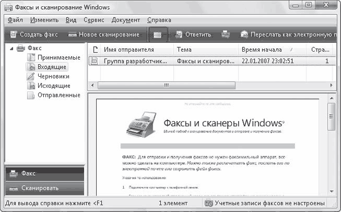Image resolution: width=341 pixels, height=212 pixels.
Task: Maximize the Факсы и сканирование window
Action: coord(309,5)
